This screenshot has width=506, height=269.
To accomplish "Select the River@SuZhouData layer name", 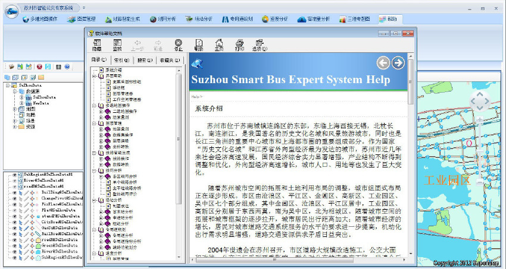I will pyautogui.click(x=60, y=251).
